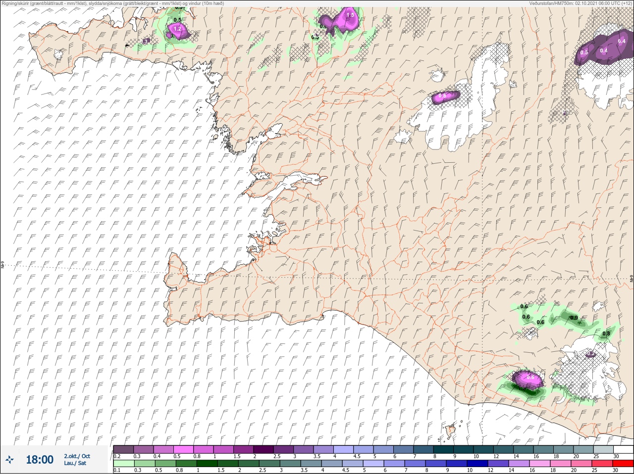634x474 pixels.
Task: Select lower legend dark green swatch between 1 and 1.5
Action: pos(207,463)
